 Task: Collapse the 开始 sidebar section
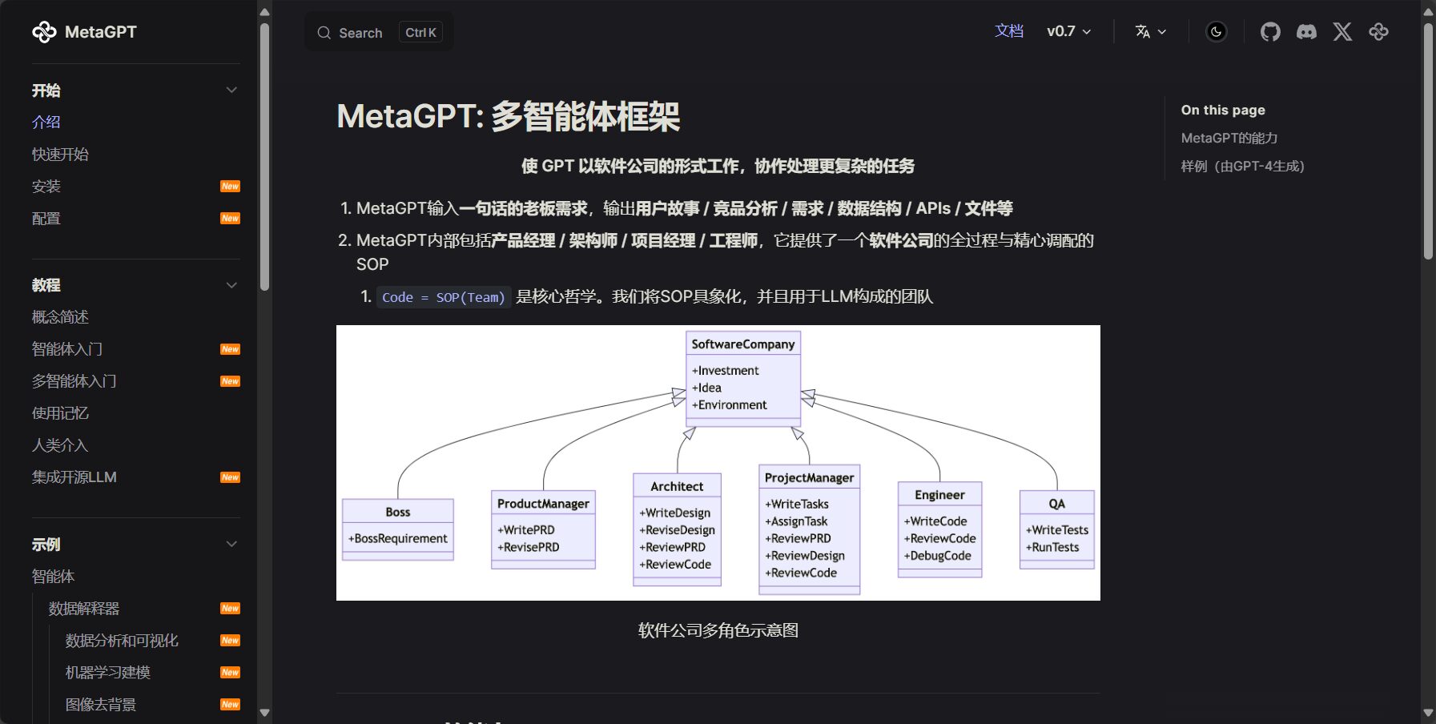(x=231, y=90)
